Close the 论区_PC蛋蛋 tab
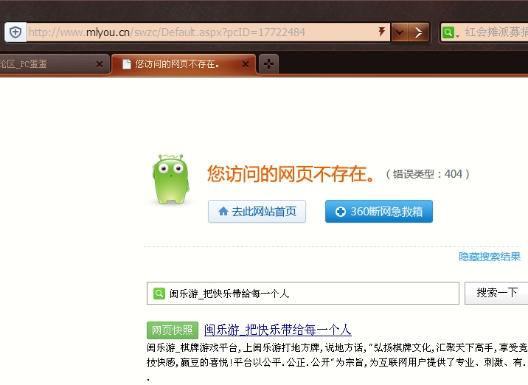Image resolution: width=528 pixels, height=385 pixels. point(100,64)
